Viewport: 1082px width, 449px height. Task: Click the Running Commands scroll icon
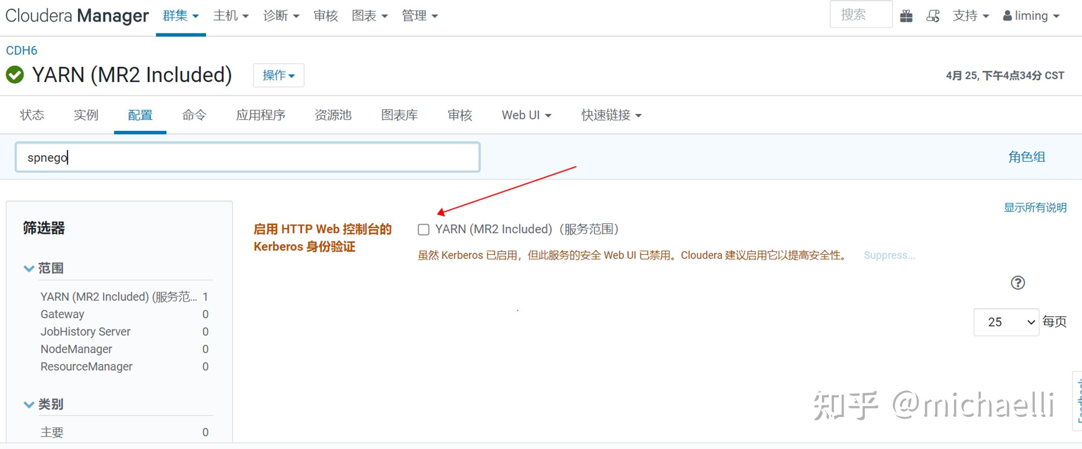[x=933, y=15]
